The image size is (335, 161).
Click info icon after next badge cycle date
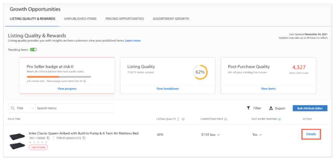[x=85, y=81]
